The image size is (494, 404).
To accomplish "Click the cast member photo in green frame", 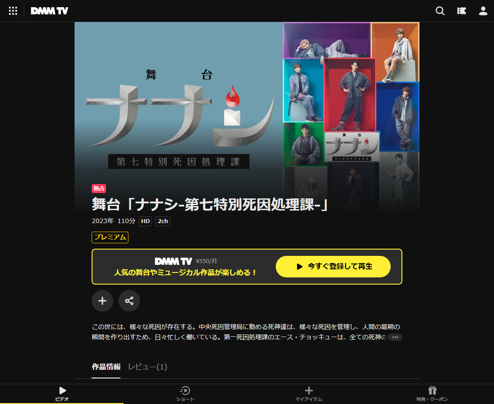I will (304, 144).
